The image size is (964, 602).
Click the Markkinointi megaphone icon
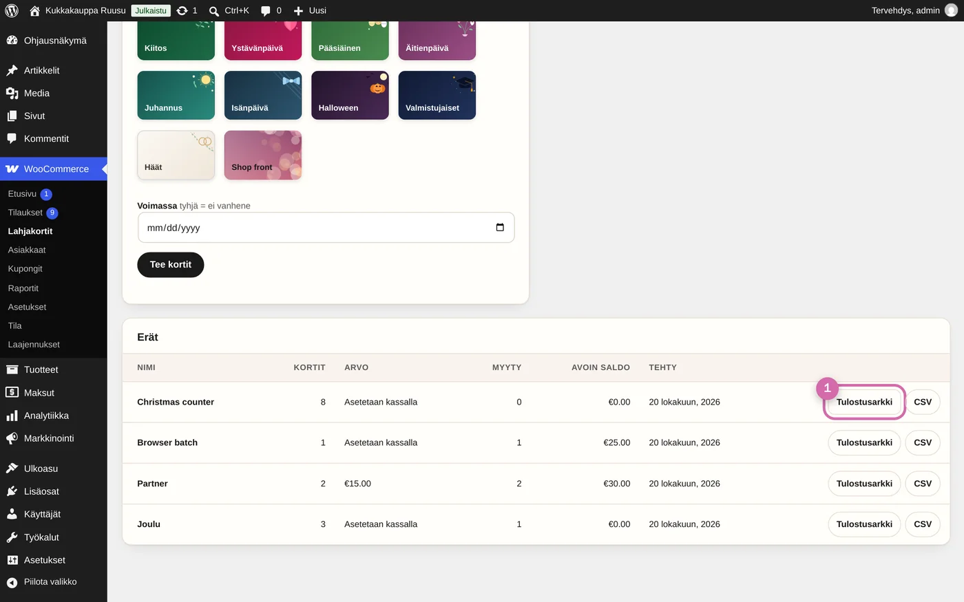click(x=12, y=438)
